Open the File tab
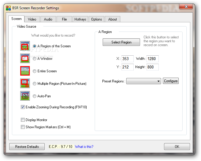Screen dimensions: 201x161 pyautogui.click(x=64, y=19)
